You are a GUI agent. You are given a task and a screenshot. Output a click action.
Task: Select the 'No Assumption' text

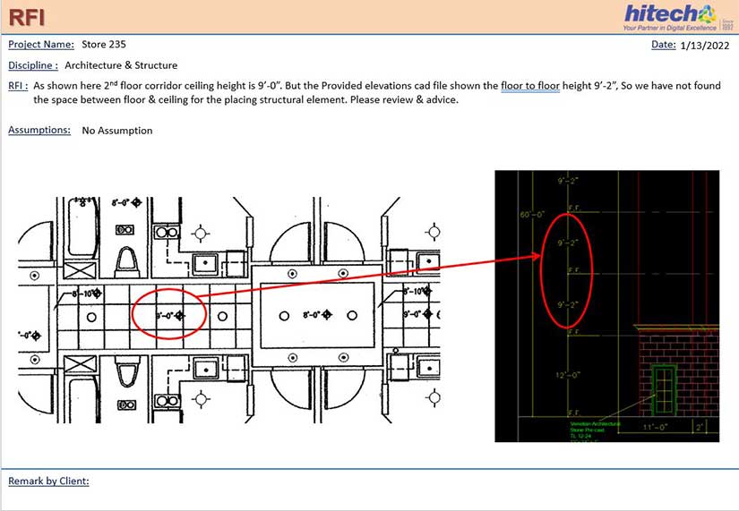tap(117, 131)
